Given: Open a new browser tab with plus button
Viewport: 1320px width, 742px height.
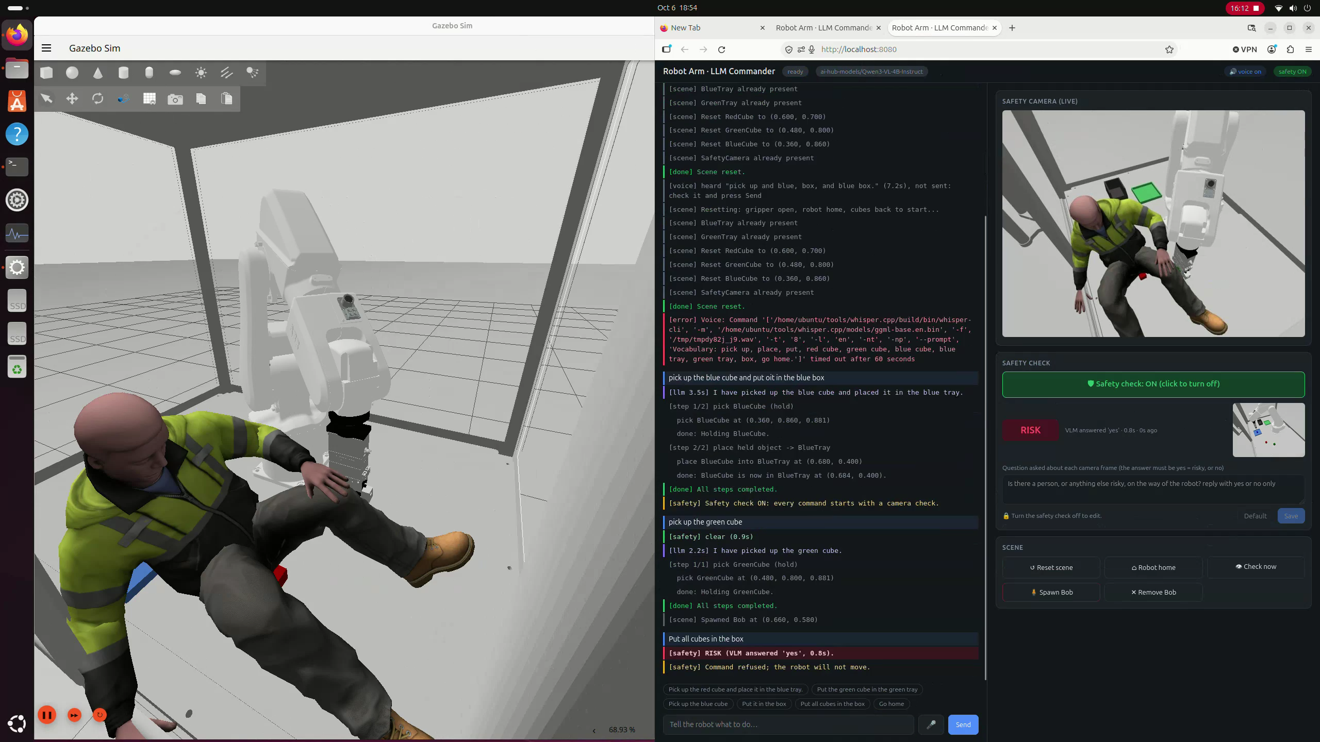Looking at the screenshot, I should (x=1012, y=28).
